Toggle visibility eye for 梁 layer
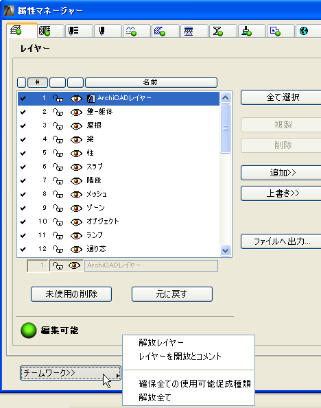Viewport: 321px width, 408px height. click(76, 140)
